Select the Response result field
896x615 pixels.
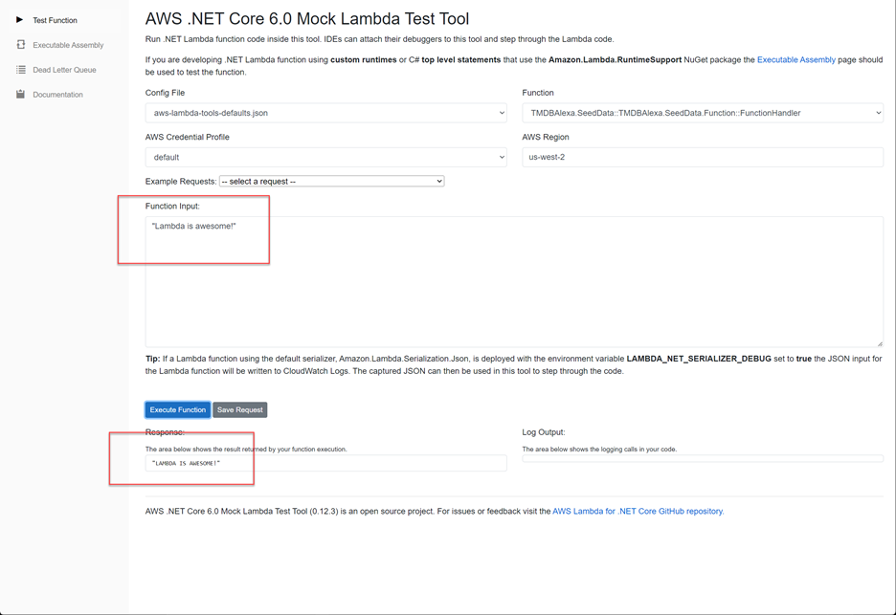[x=326, y=463]
